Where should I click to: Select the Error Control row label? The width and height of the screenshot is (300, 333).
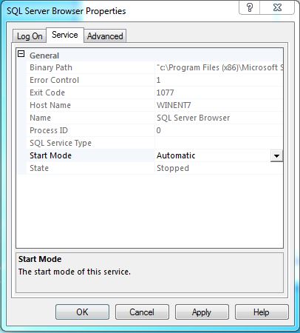tap(54, 80)
